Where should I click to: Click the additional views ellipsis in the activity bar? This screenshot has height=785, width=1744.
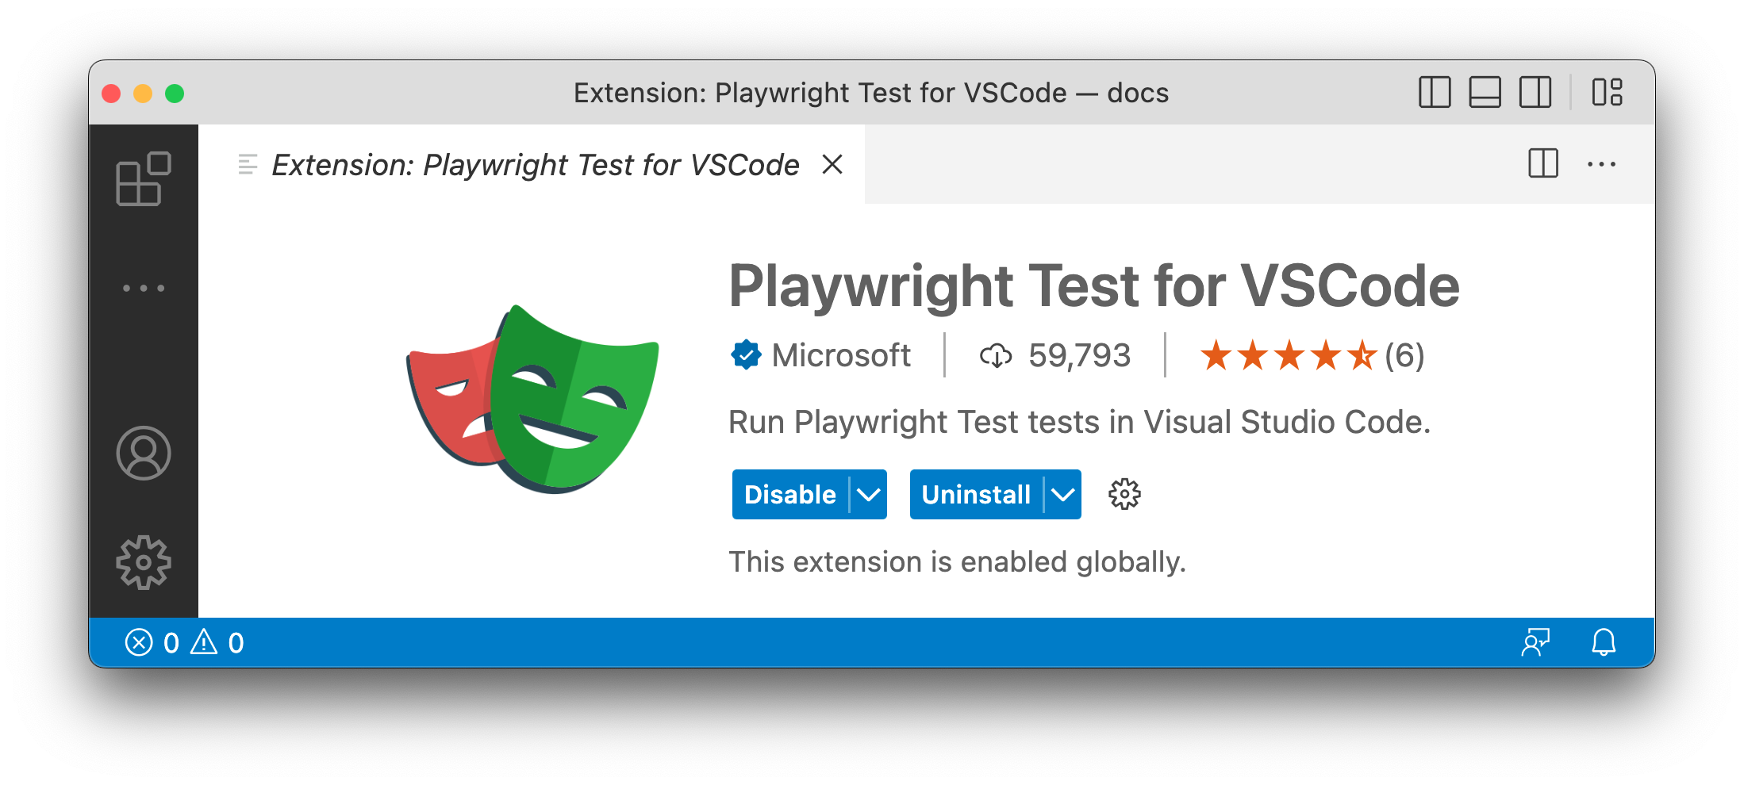point(144,287)
